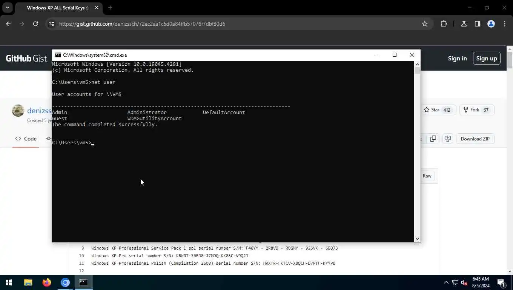Image resolution: width=513 pixels, height=290 pixels.
Task: Open the Windows Start menu
Action: [9, 282]
